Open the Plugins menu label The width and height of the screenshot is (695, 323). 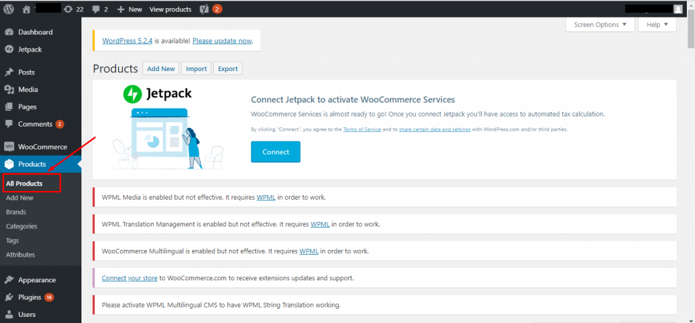(30, 297)
